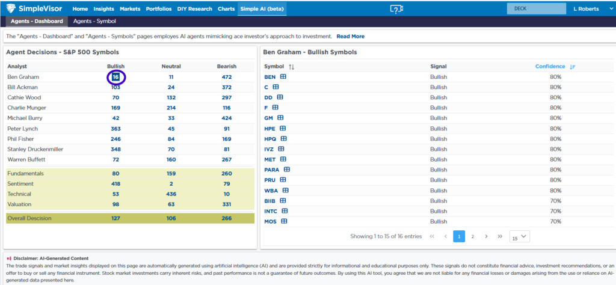
Task: Go to page 2 of results
Action: coord(472,236)
